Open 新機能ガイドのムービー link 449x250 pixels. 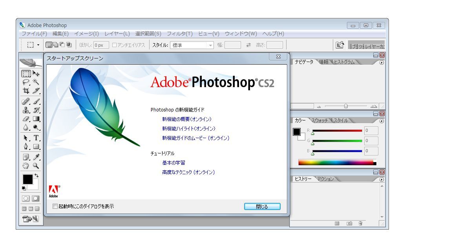coord(195,138)
